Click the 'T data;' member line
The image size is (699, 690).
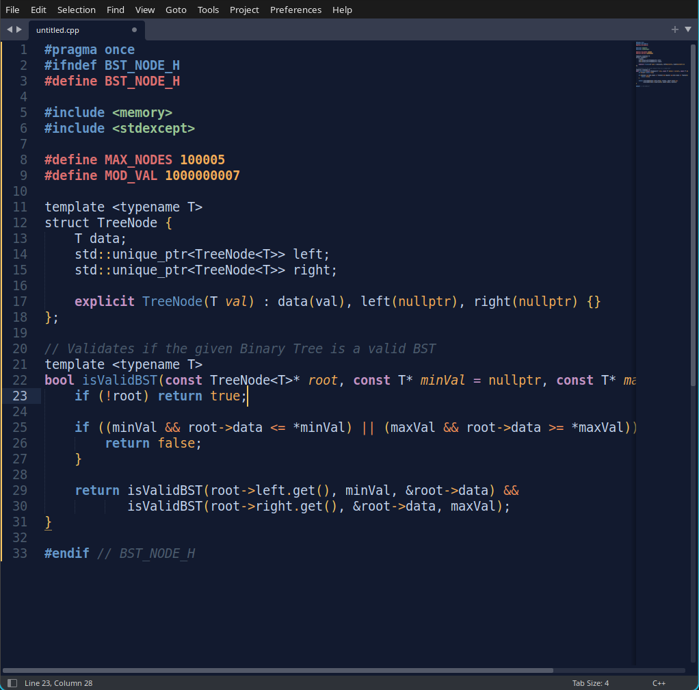pos(101,238)
